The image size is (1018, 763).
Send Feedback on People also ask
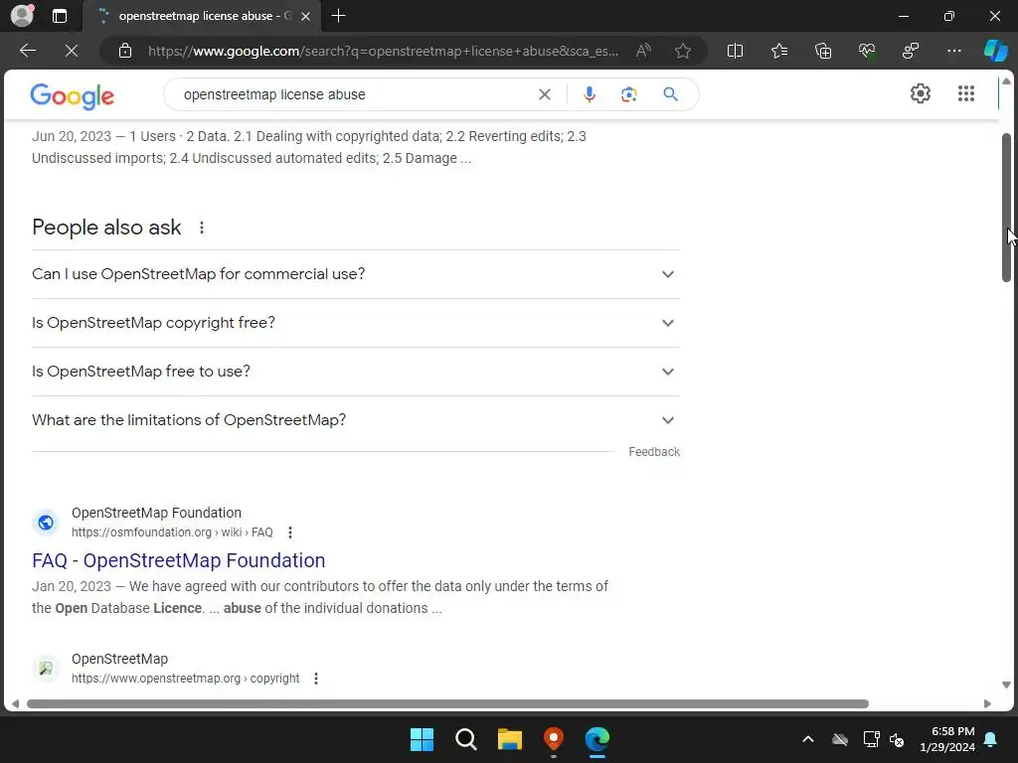coord(654,452)
